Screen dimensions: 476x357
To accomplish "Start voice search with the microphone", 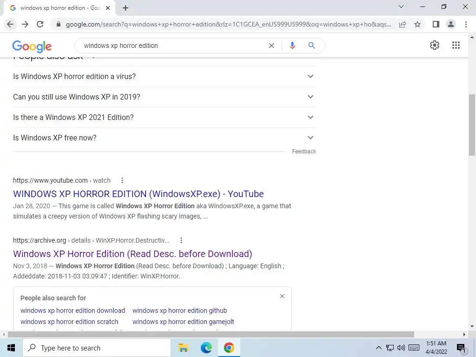I will tap(292, 46).
